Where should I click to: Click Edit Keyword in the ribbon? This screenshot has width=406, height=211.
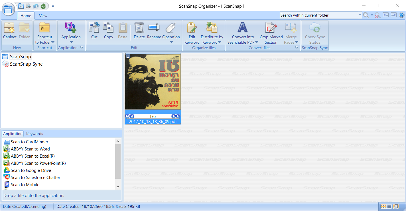click(192, 33)
